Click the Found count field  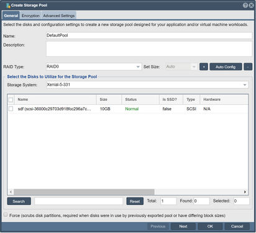pos(201,201)
